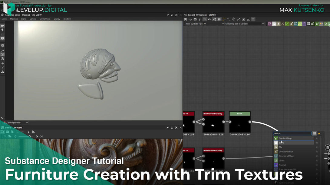Click the fit-to-view frame icon in graph toolbar
Screen dimensions: 330x185
[x=185, y=19]
